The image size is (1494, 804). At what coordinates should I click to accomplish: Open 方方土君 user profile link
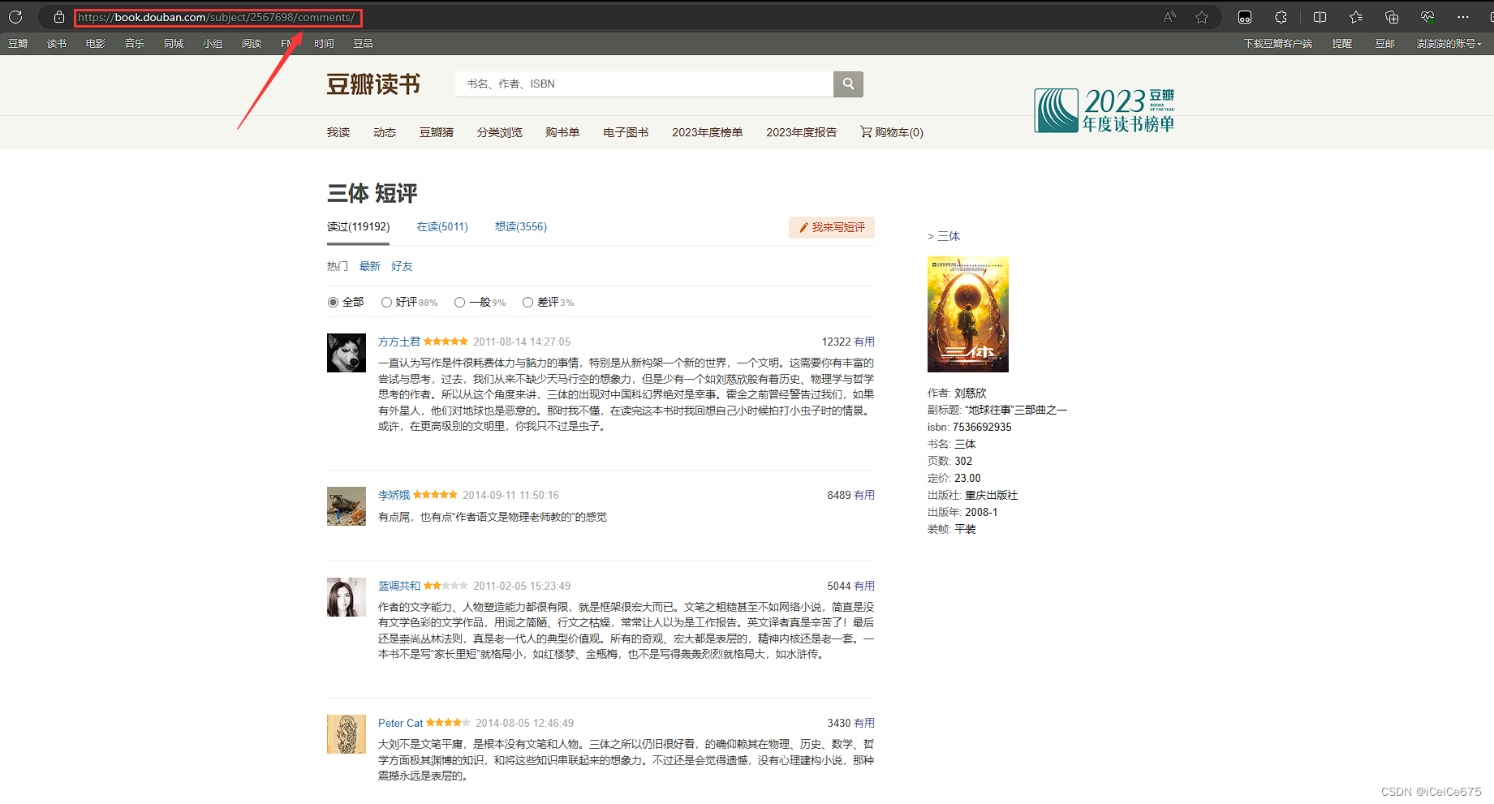click(x=399, y=342)
